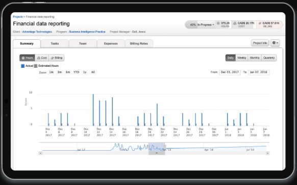The height and width of the screenshot is (185, 297).
Task: Open the Project Info button
Action: coord(260,43)
